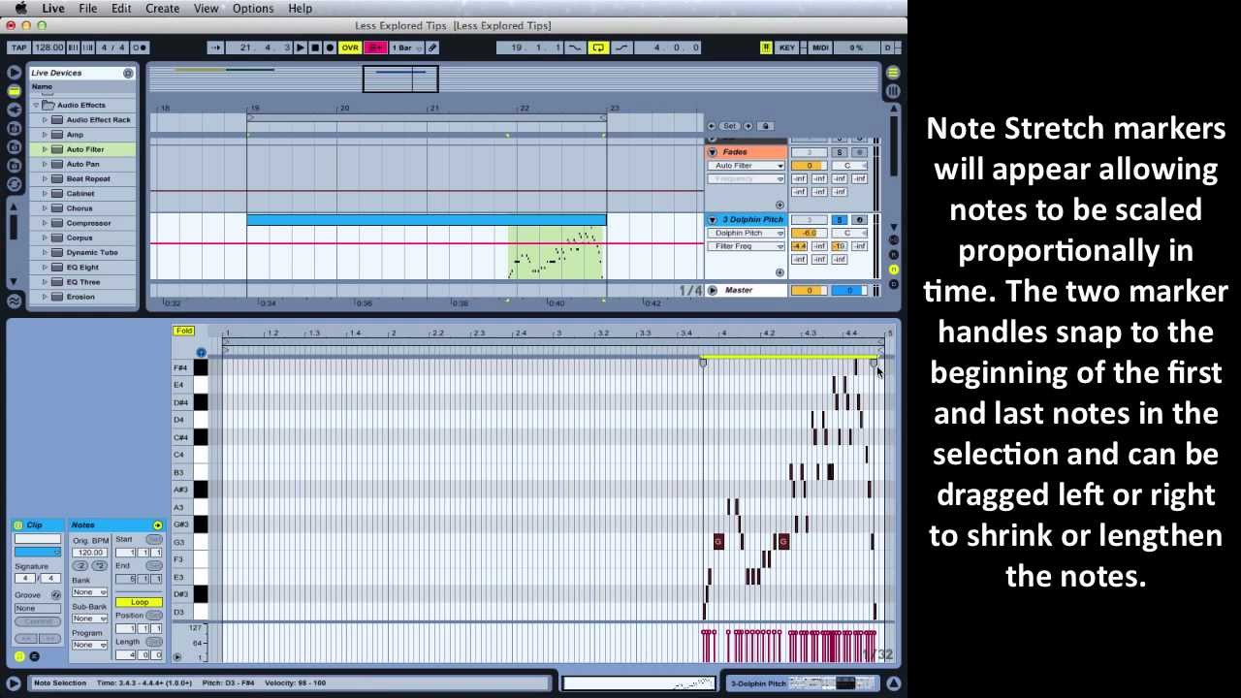Toggle the arrangement Loop switch

tap(599, 48)
